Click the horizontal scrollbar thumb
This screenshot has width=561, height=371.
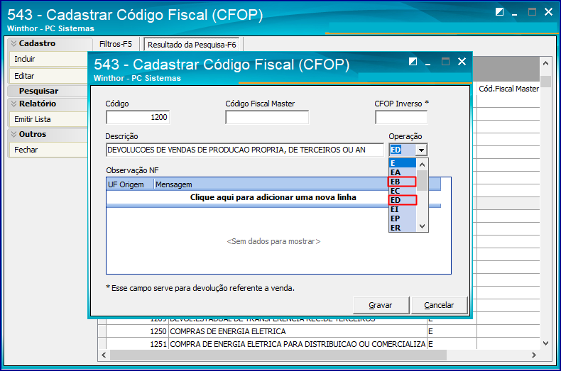278,355
